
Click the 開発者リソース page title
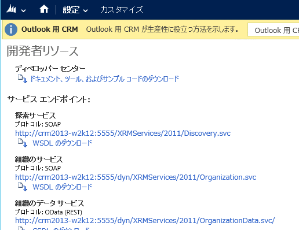click(42, 51)
